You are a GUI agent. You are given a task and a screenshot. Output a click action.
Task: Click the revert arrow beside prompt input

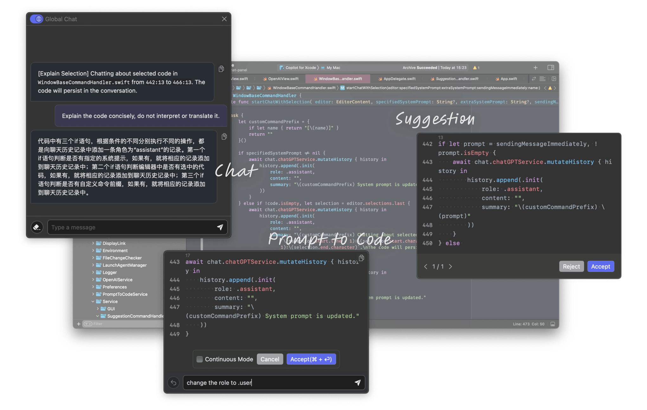click(x=173, y=383)
